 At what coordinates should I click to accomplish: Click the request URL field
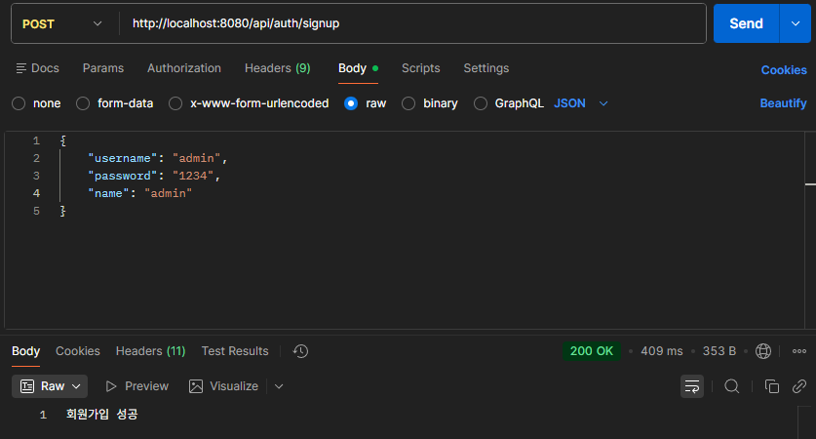point(412,23)
